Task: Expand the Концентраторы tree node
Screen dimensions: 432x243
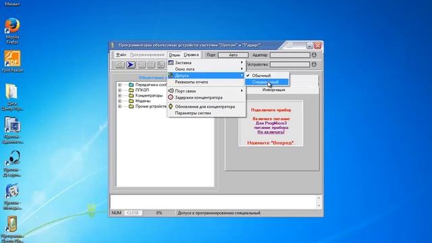Action: pos(119,96)
